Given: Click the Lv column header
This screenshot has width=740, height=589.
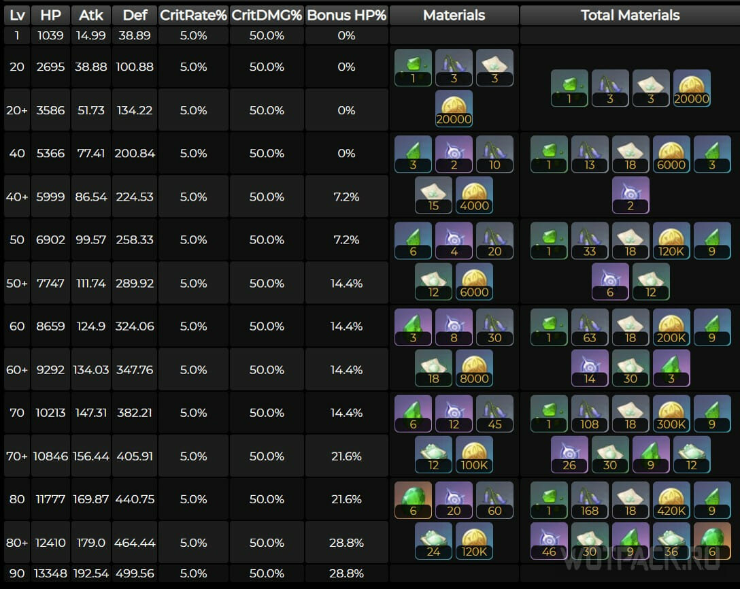Looking at the screenshot, I should click(17, 15).
